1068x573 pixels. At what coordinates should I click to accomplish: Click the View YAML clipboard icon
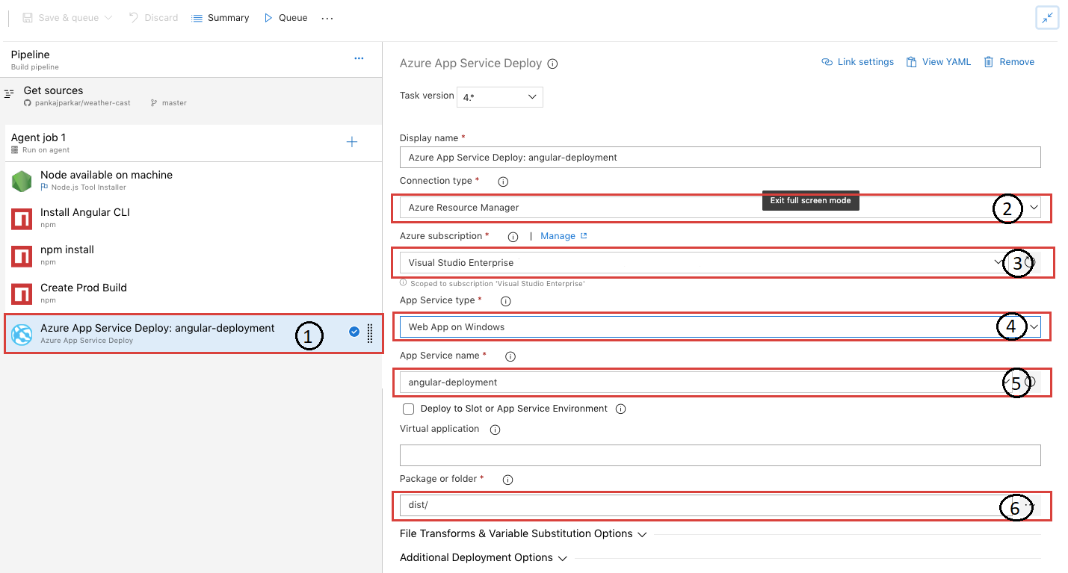coord(911,61)
